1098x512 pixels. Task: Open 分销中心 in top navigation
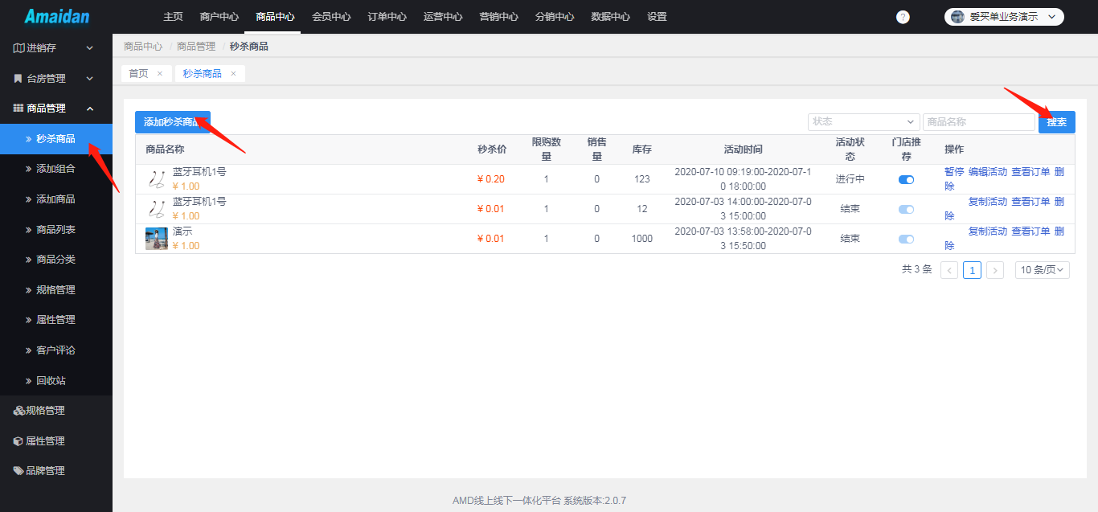[555, 17]
